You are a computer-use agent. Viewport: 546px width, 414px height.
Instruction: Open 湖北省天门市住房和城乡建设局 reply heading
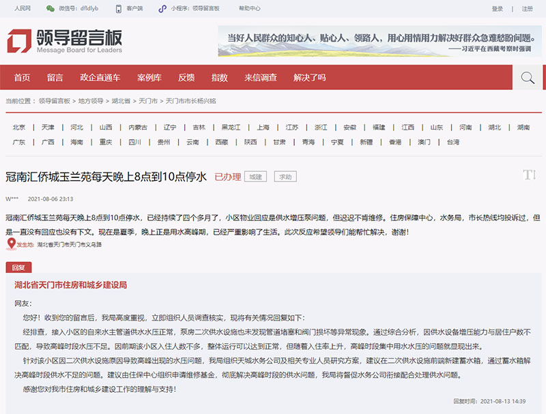coord(70,285)
